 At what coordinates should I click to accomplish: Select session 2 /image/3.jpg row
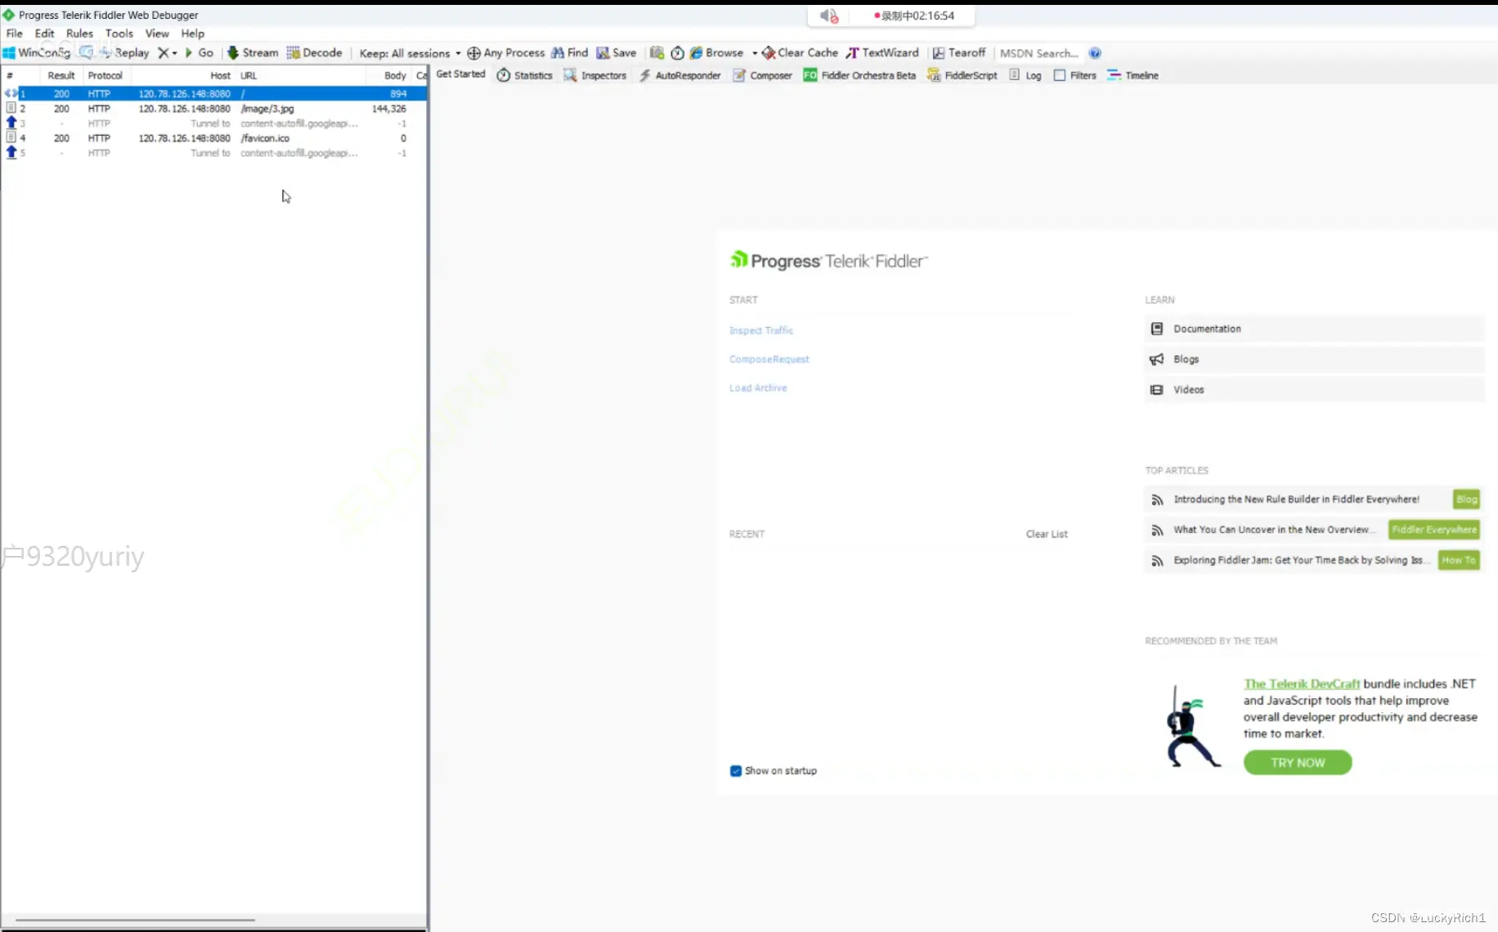tap(214, 109)
